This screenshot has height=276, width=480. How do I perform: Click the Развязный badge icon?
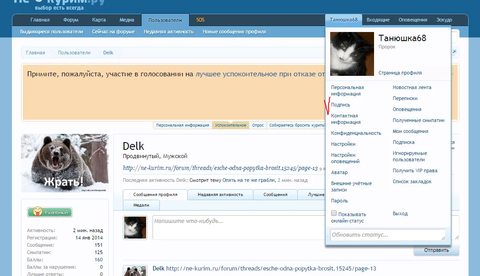coord(50,212)
